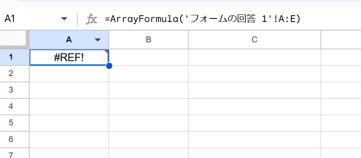
Task: Click the red error indicator in A1
Action: tap(106, 51)
